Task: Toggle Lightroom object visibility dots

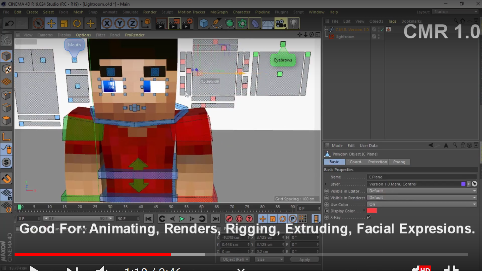Action: pos(379,37)
